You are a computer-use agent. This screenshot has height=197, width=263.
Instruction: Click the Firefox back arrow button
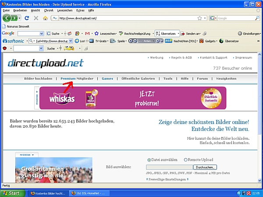(x=7, y=18)
